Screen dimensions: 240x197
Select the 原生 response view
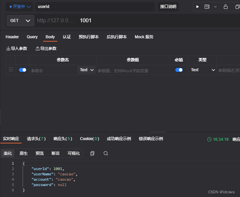tap(24, 153)
